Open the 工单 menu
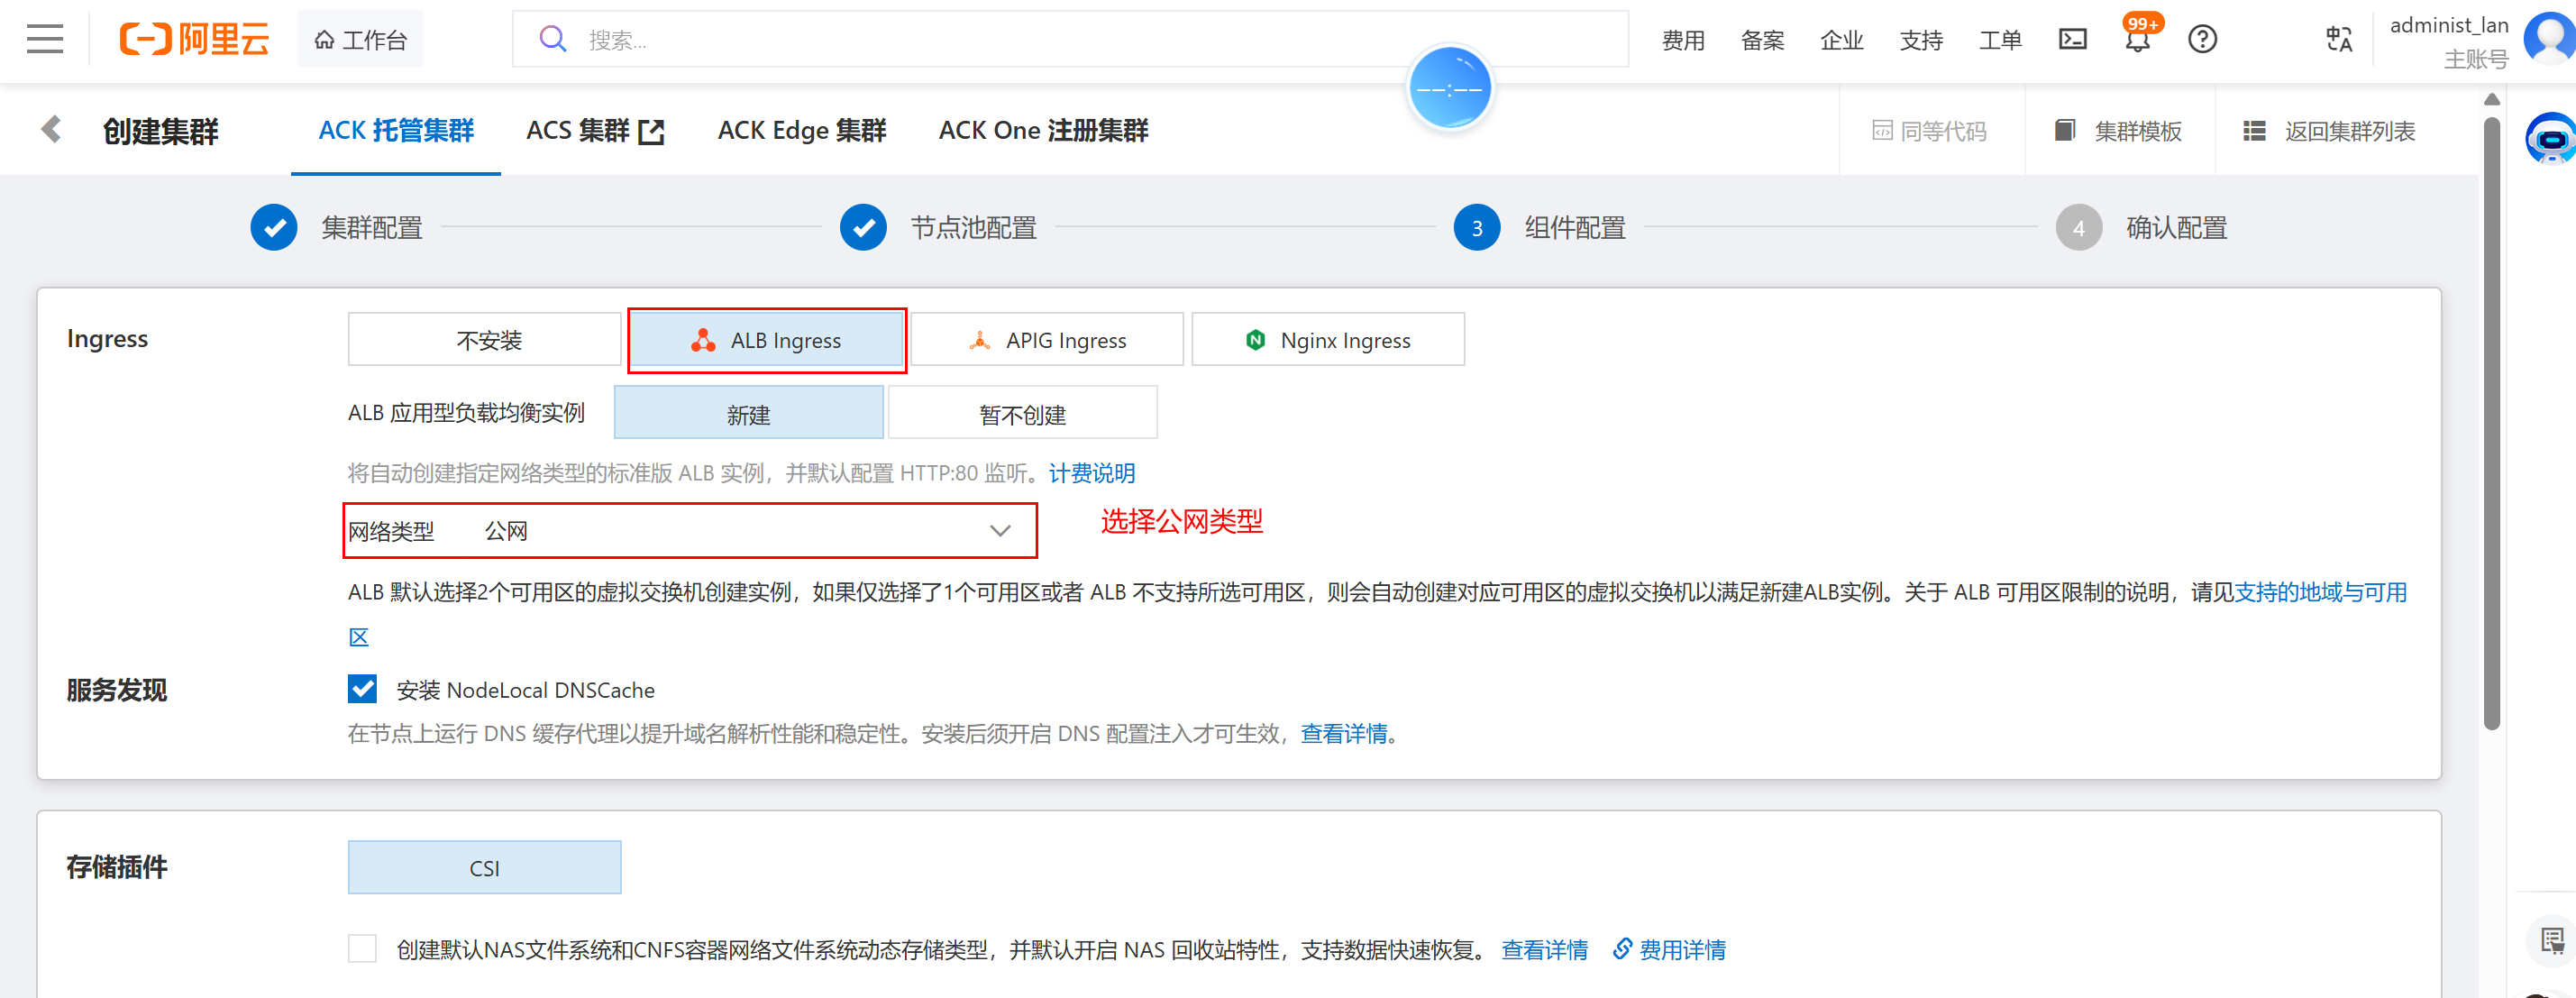 coord(2000,40)
